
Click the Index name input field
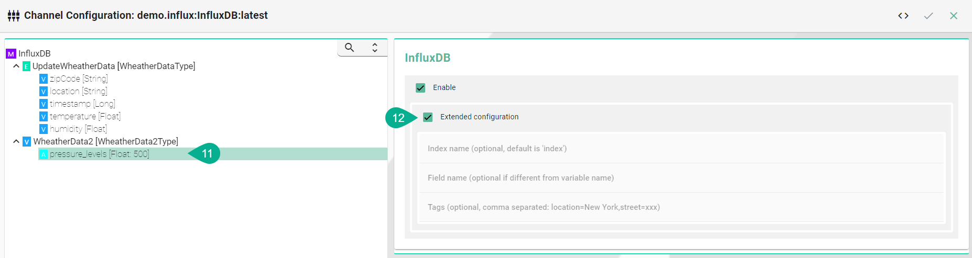point(682,149)
